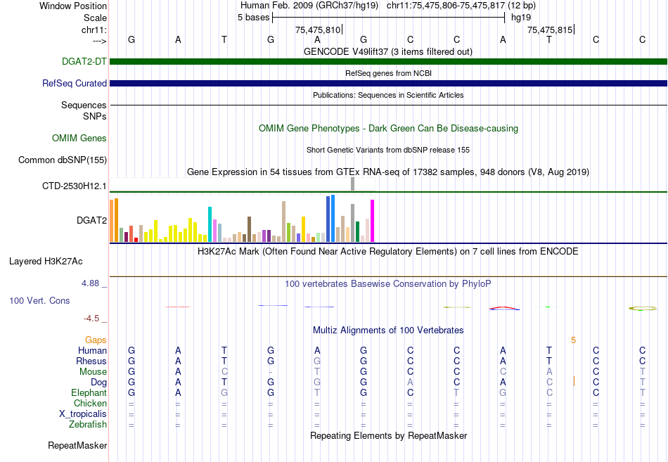Open the H3K27Ac Mark ENCODE track title
The height and width of the screenshot is (462, 668).
[387, 252]
